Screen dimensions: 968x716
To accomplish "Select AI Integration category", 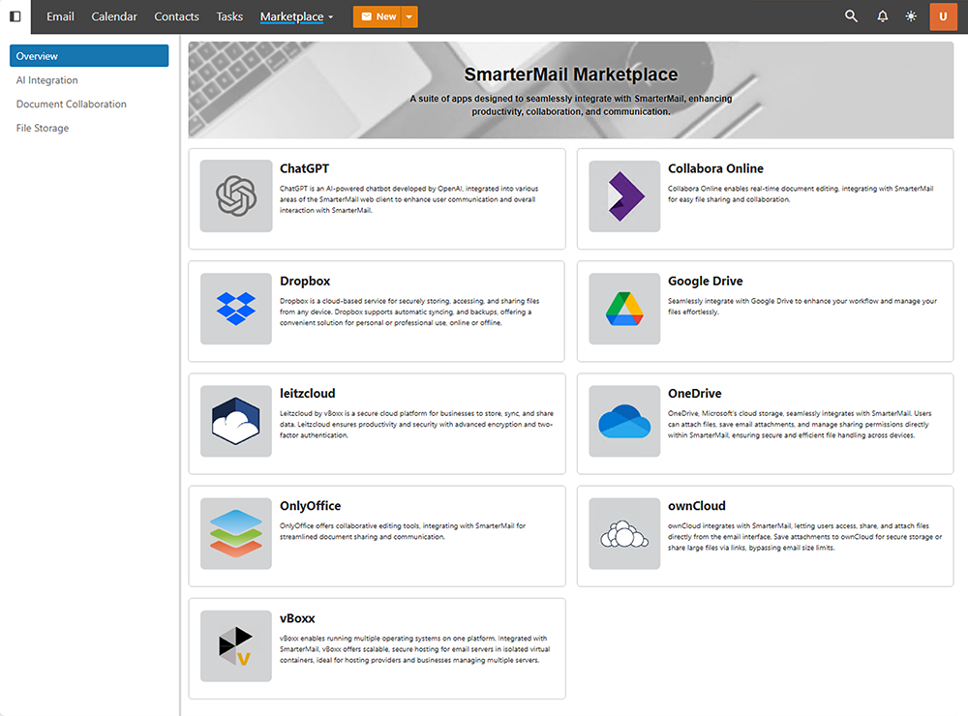I will coord(46,80).
